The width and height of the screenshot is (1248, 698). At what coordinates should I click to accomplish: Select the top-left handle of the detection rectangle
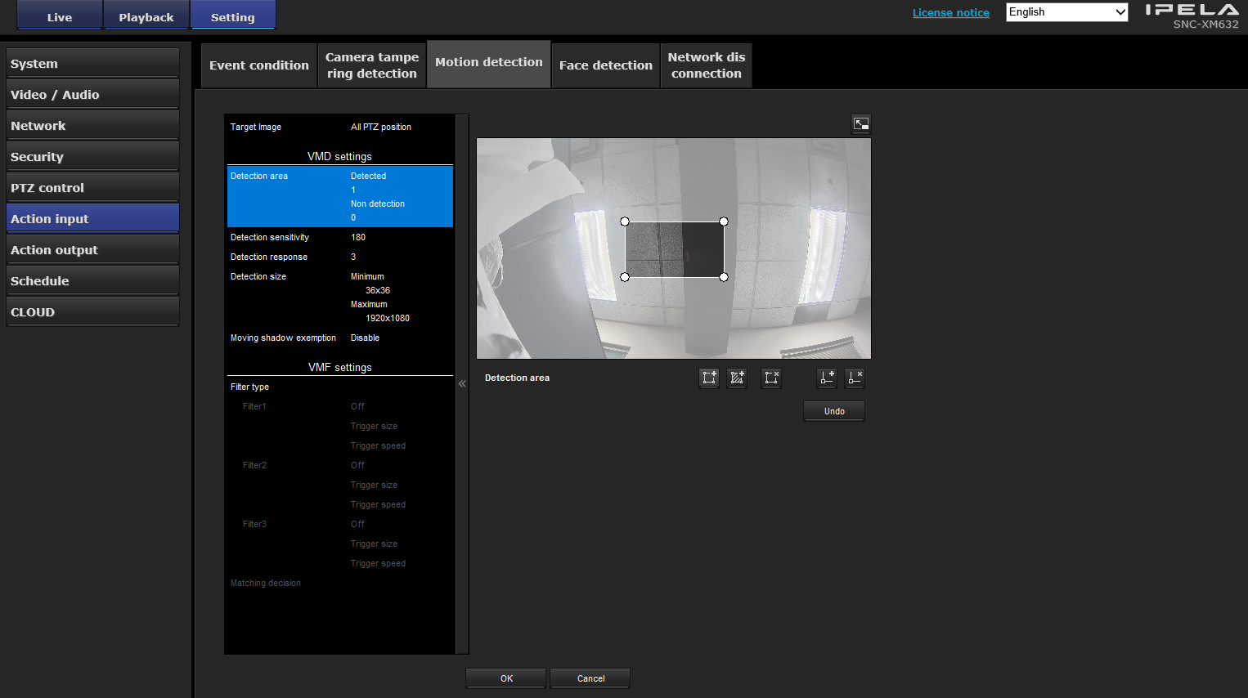(625, 221)
